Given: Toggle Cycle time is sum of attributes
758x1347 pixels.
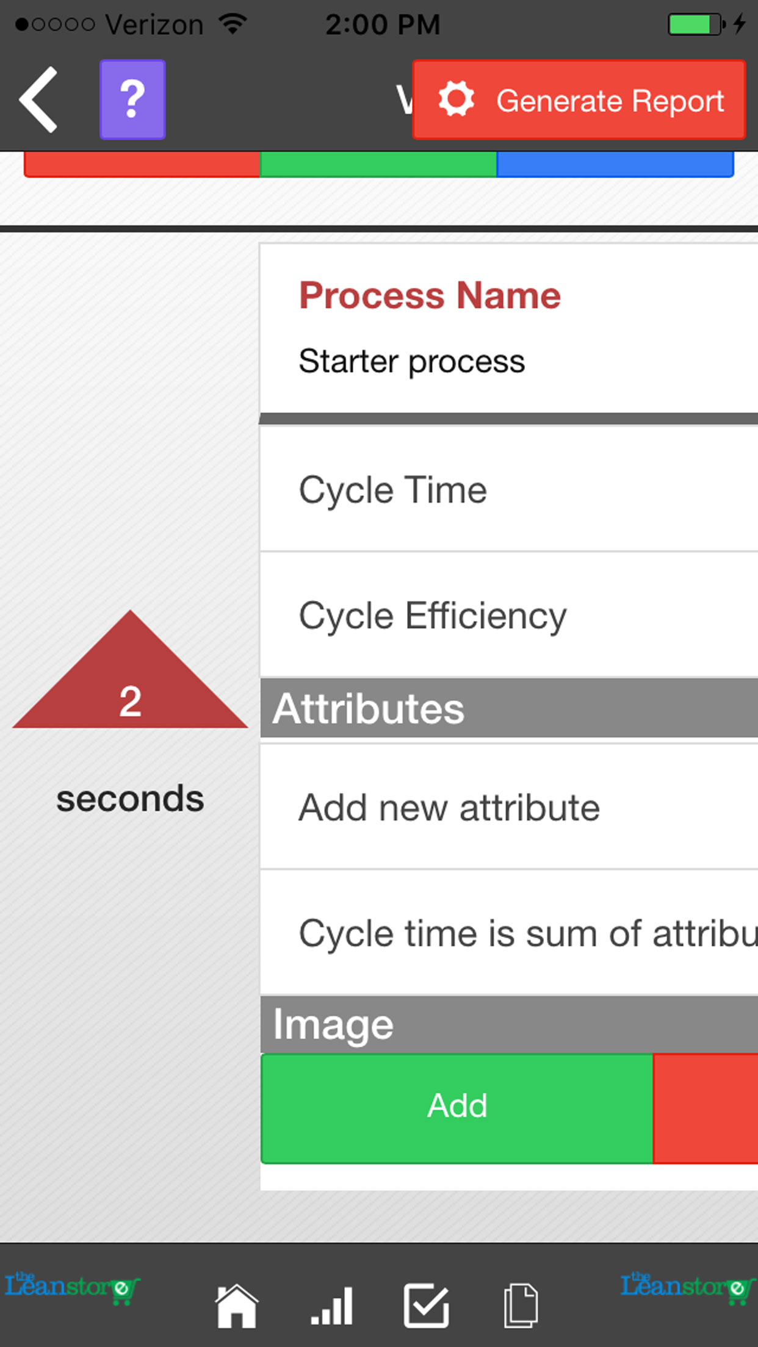Looking at the screenshot, I should [508, 933].
